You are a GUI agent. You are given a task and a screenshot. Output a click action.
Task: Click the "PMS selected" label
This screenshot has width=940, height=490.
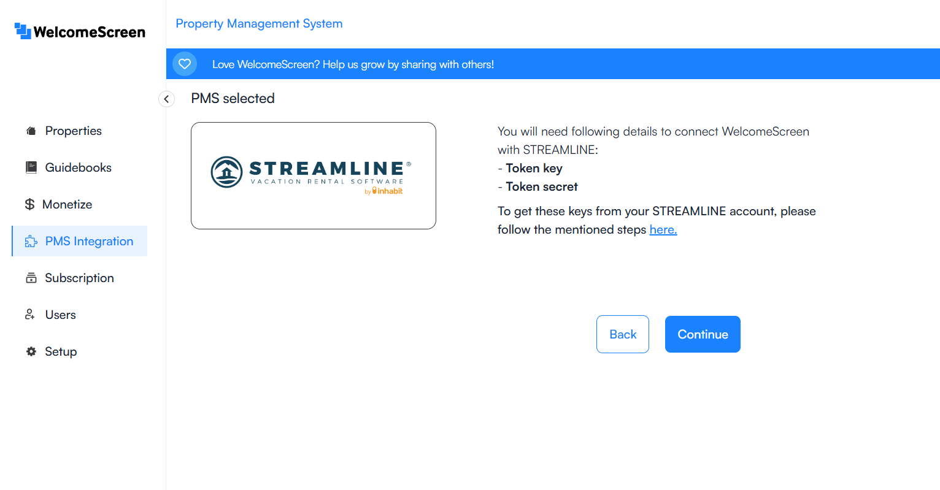click(x=233, y=98)
